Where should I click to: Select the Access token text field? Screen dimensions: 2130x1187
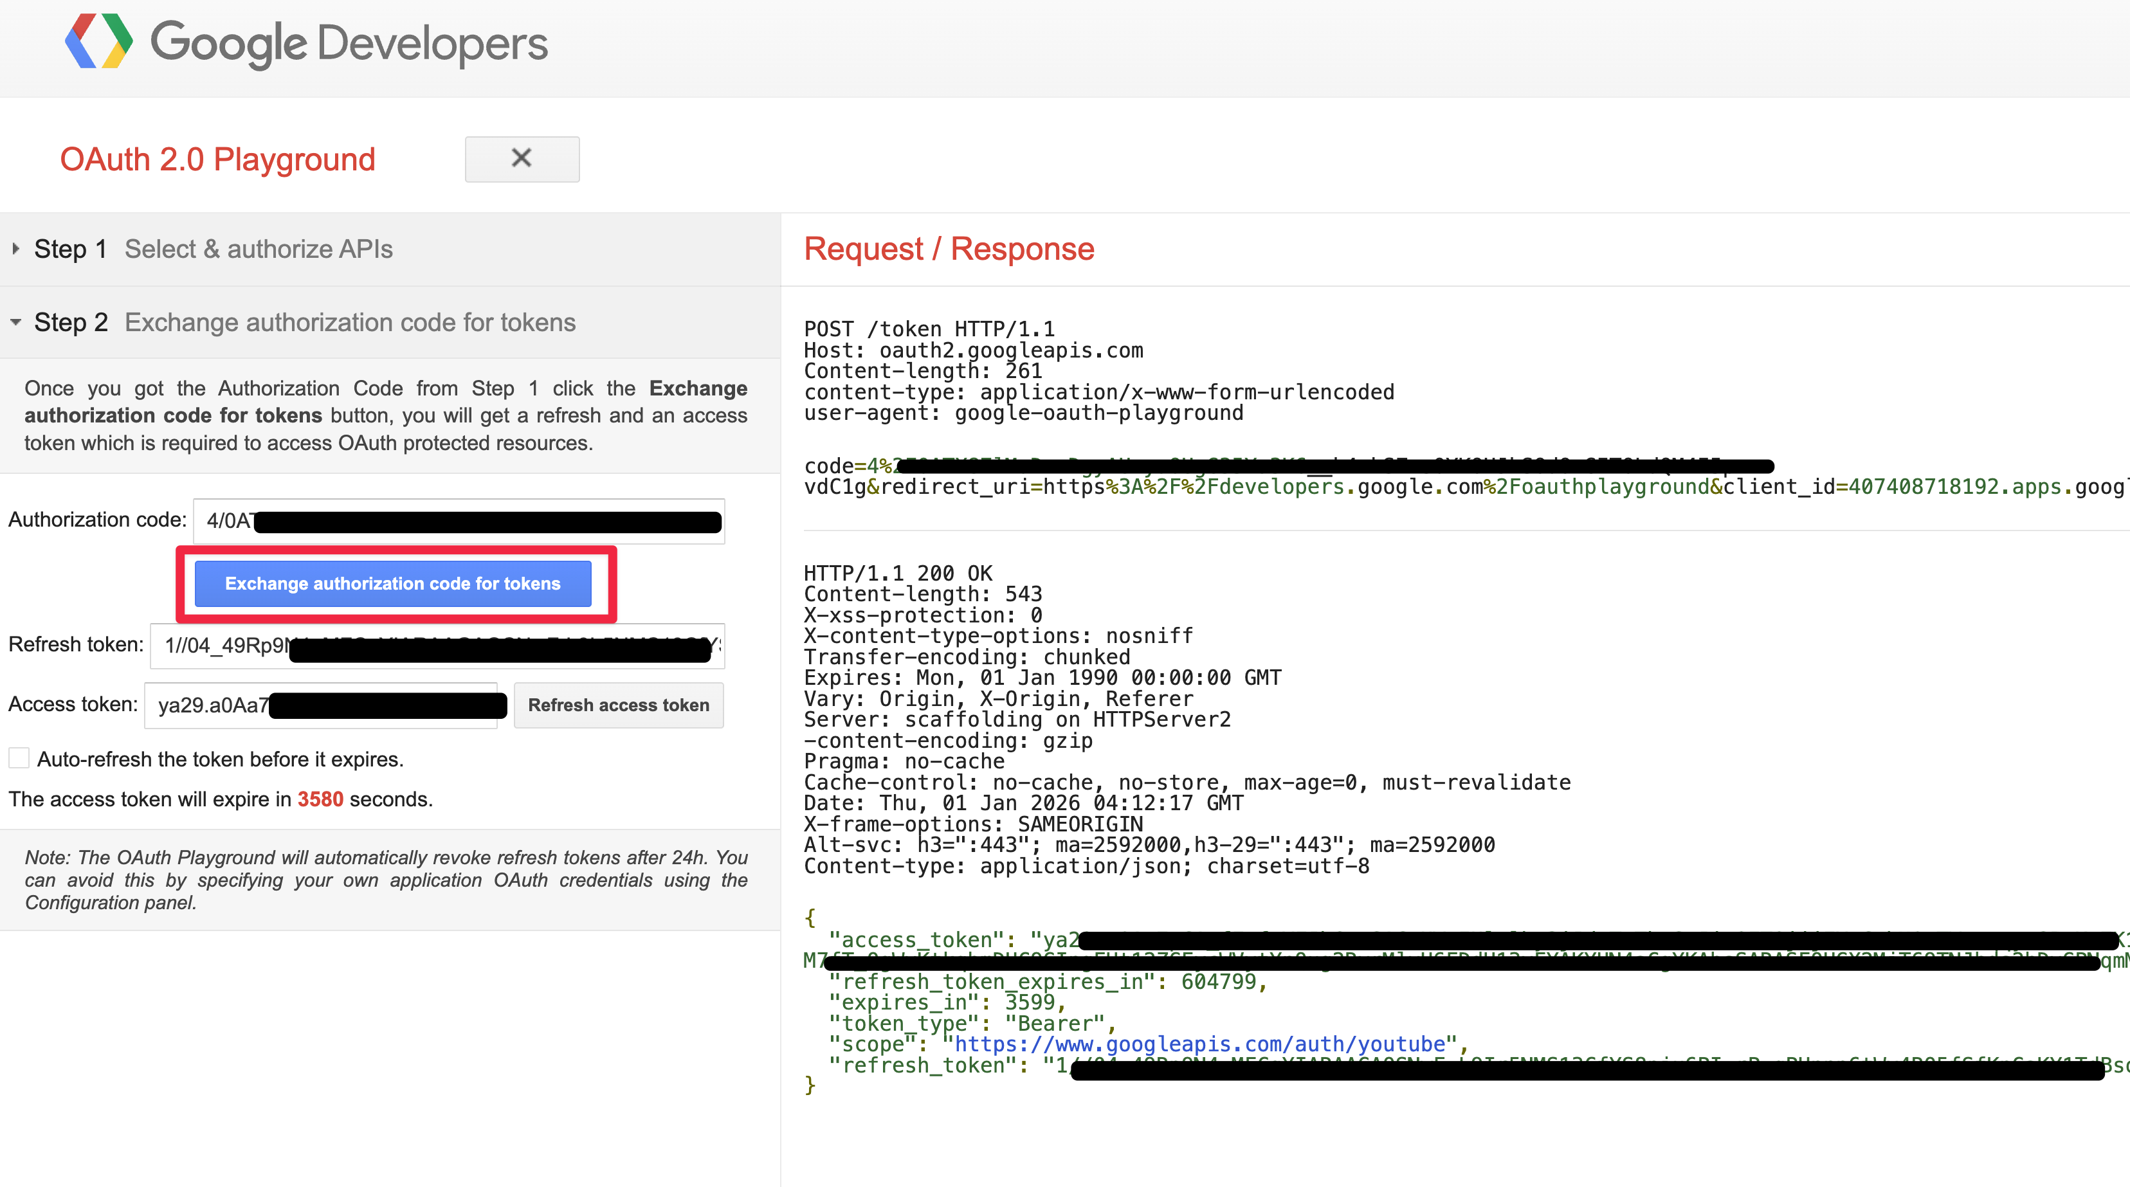[x=321, y=705]
